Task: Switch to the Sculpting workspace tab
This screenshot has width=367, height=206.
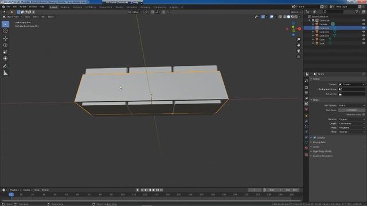Action: tap(77, 7)
